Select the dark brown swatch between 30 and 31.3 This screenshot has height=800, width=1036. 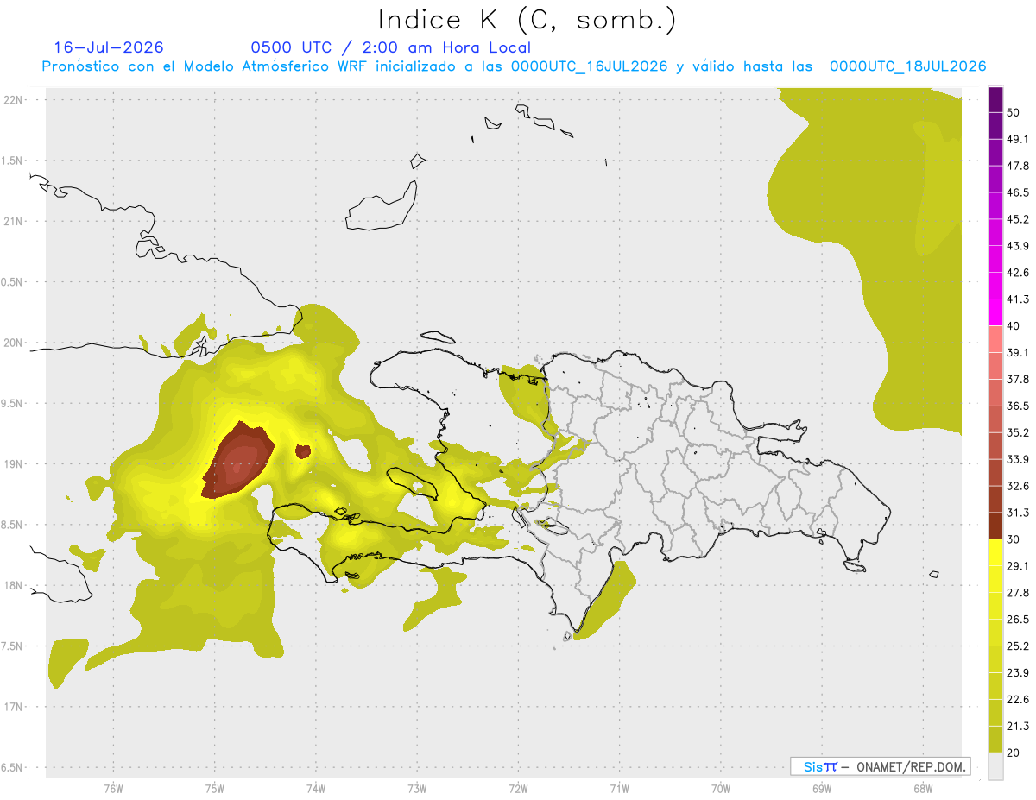pyautogui.click(x=995, y=526)
